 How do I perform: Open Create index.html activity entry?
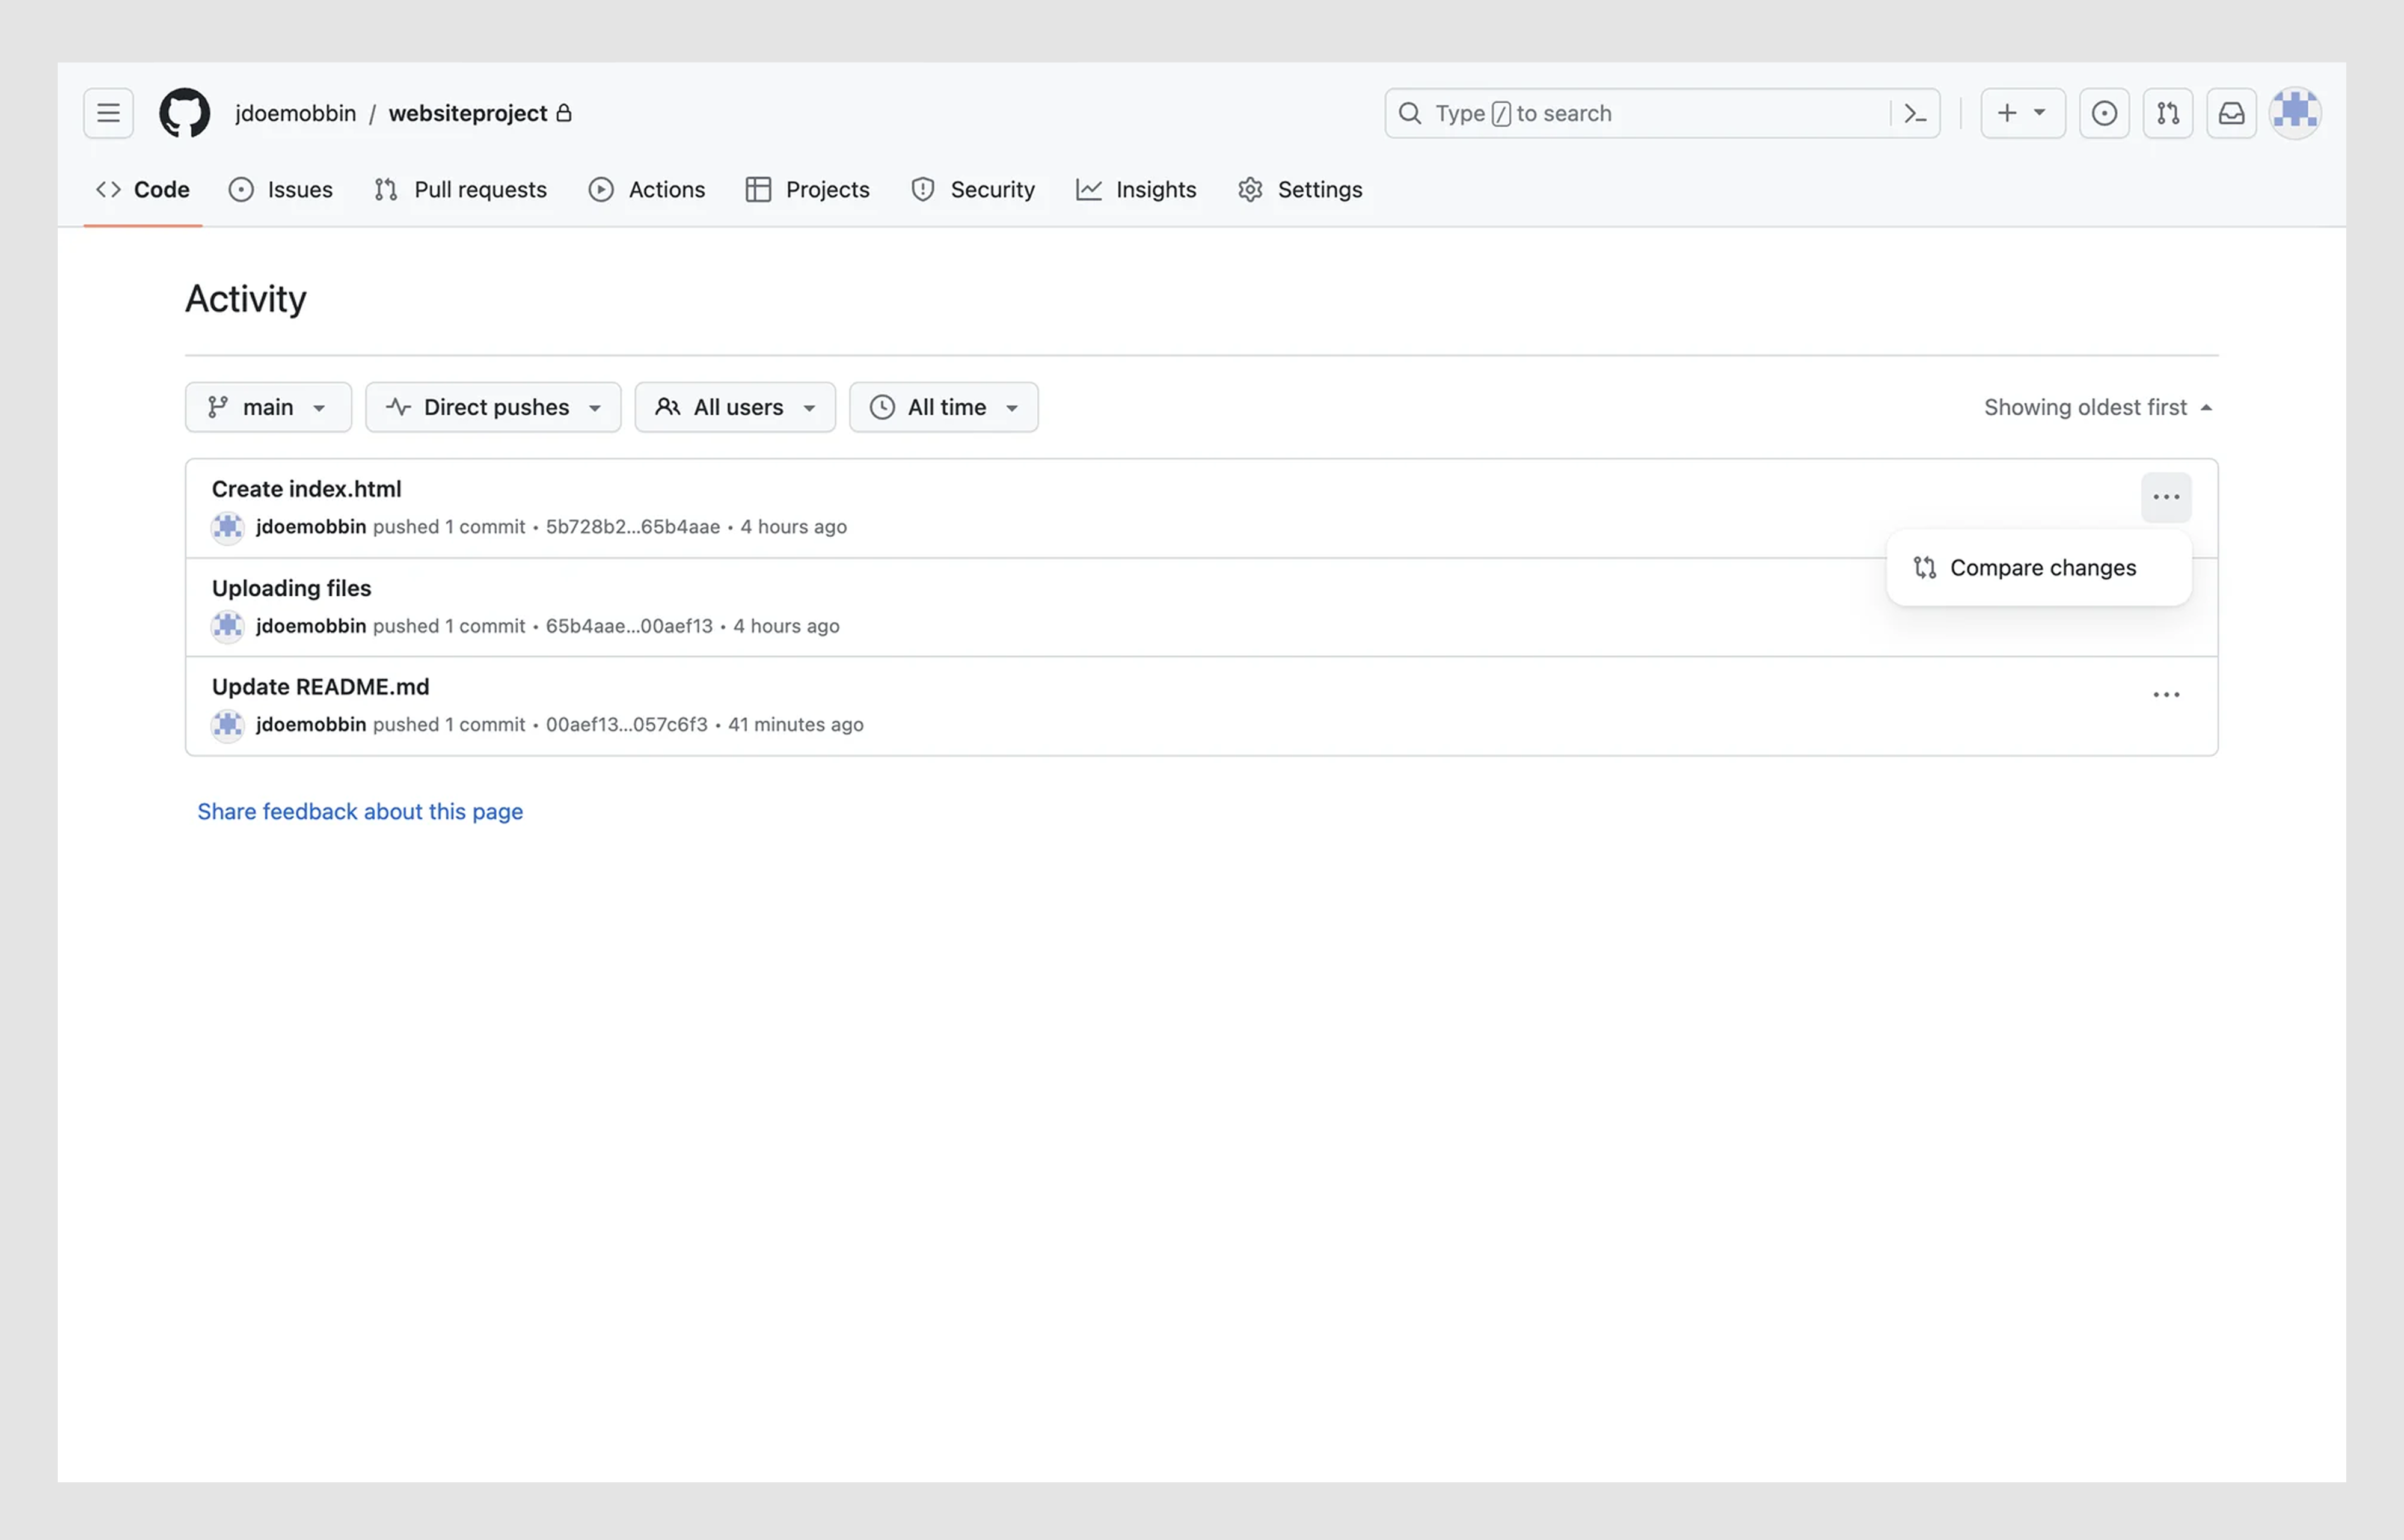306,489
